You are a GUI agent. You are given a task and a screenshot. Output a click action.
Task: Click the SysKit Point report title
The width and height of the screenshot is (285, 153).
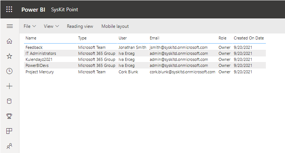click(x=64, y=9)
